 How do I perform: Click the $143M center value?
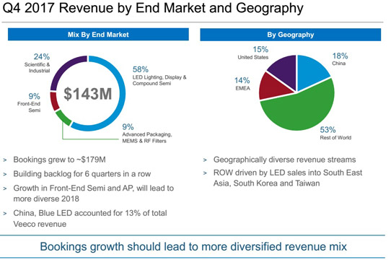[87, 94]
